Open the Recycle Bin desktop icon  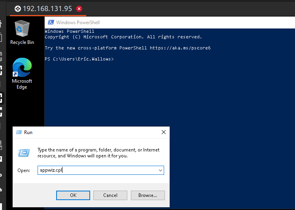pos(22,32)
